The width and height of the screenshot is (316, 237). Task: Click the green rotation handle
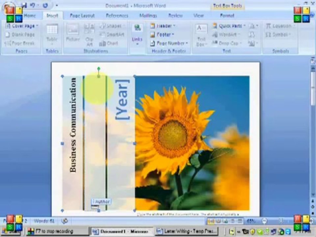98,69
